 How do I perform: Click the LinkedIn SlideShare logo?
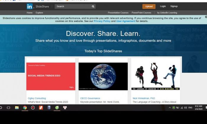(38, 6)
